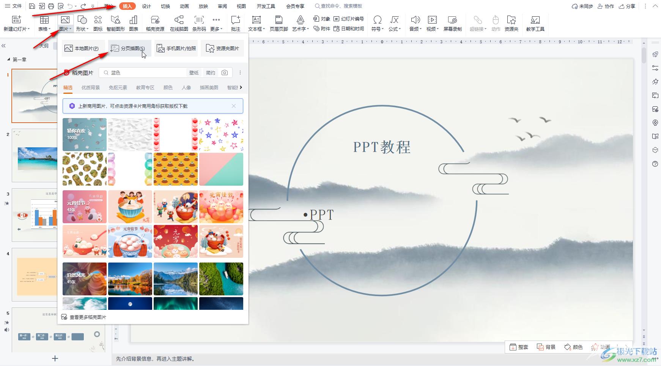The image size is (661, 366).
Task: Click the 本地图片 local picture button
Action: pyautogui.click(x=83, y=48)
